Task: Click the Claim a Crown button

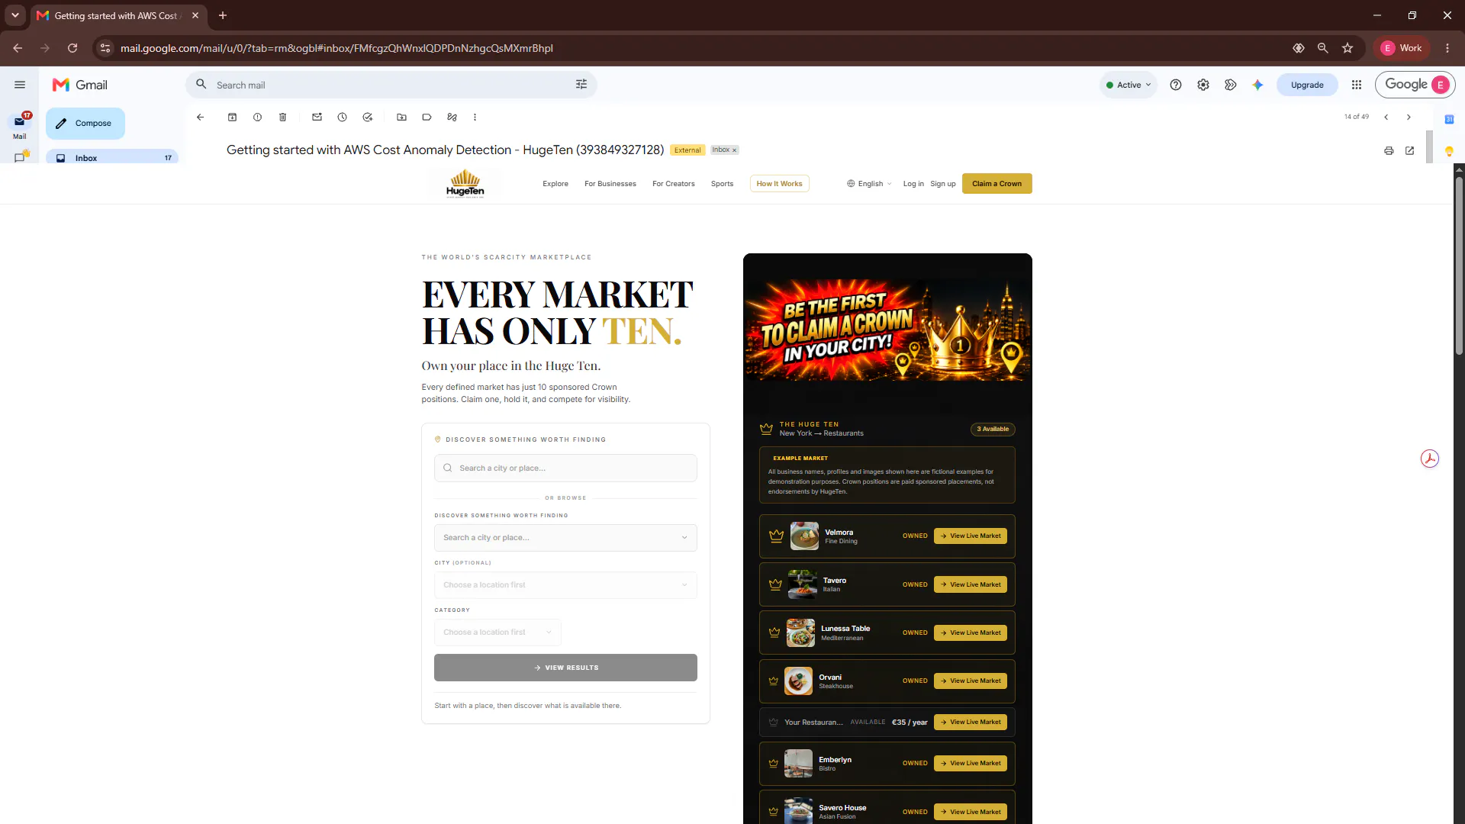Action: (997, 184)
